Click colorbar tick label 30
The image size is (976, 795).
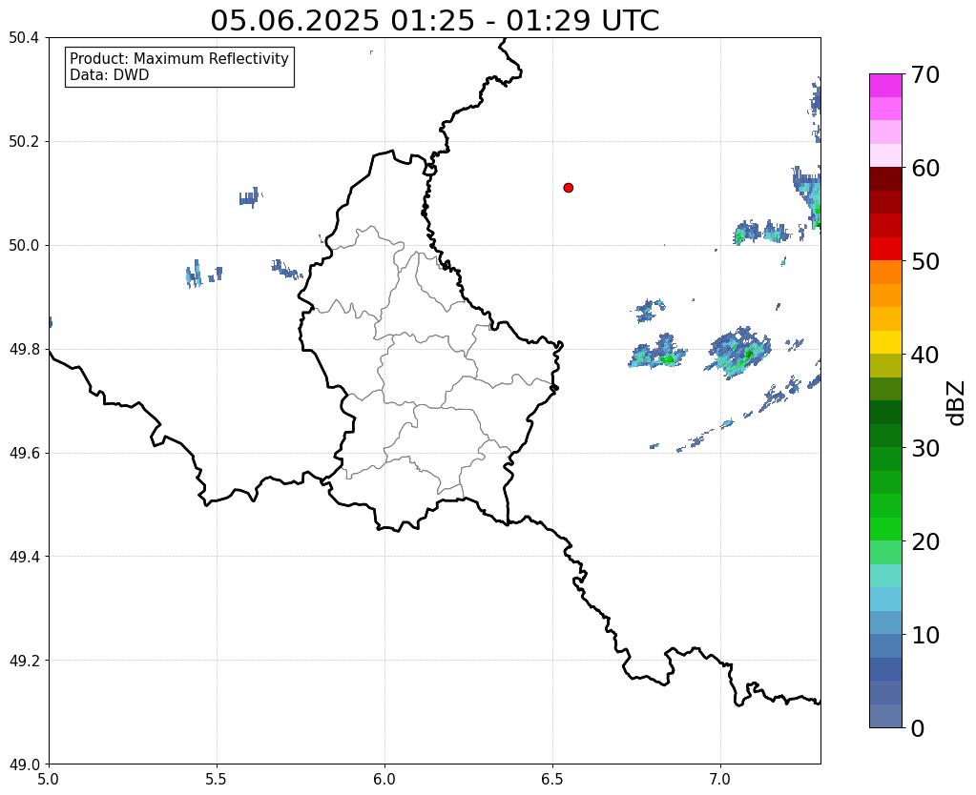point(925,448)
